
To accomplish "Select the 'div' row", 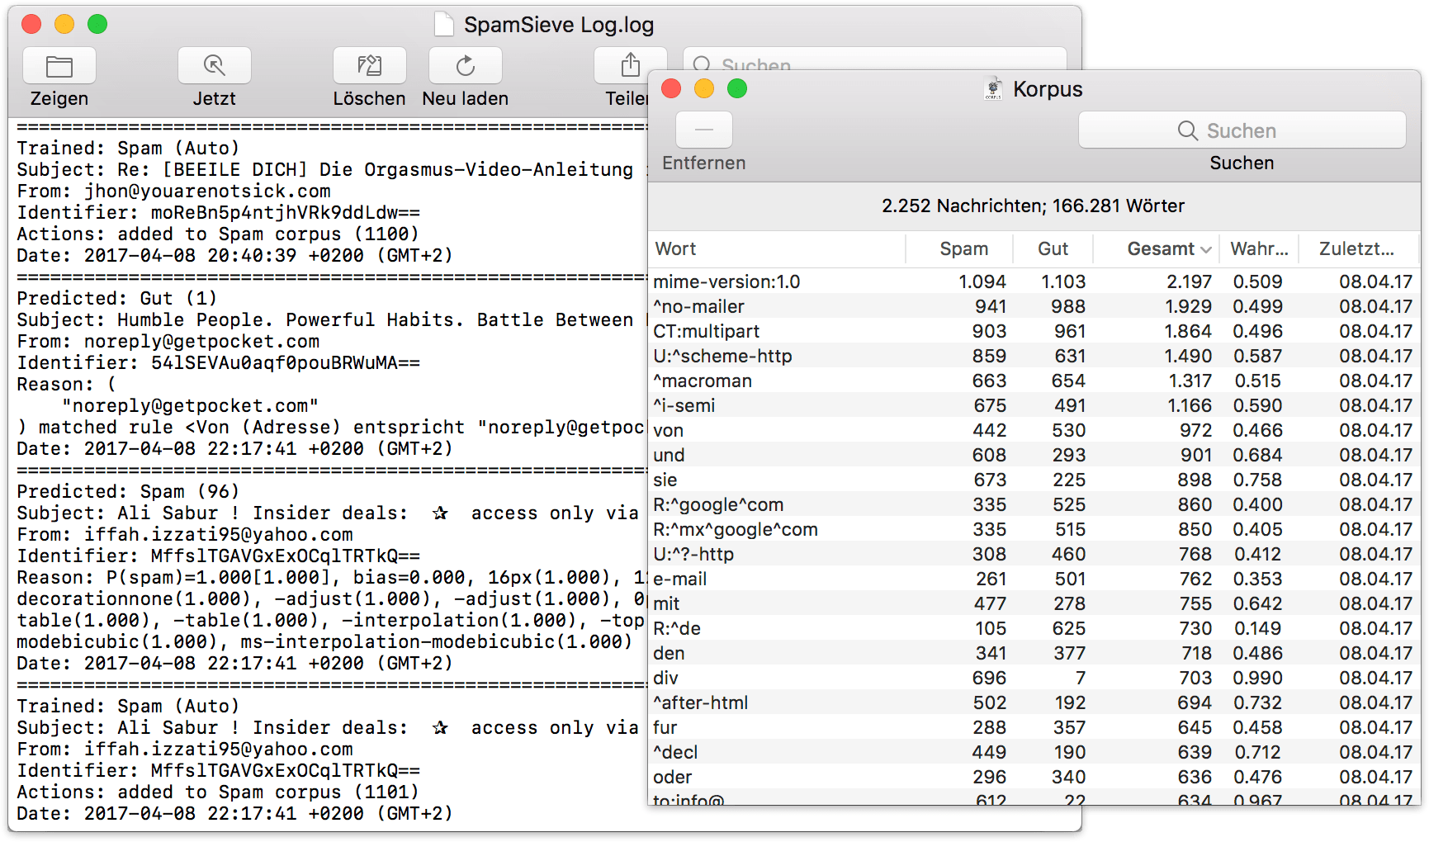I will [x=1034, y=678].
